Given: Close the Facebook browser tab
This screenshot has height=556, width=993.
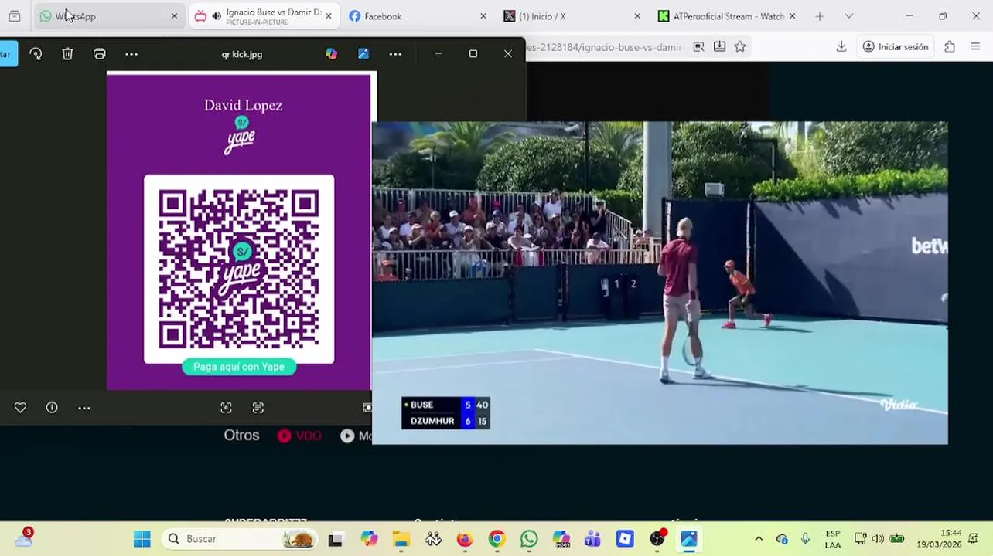Looking at the screenshot, I should (483, 16).
